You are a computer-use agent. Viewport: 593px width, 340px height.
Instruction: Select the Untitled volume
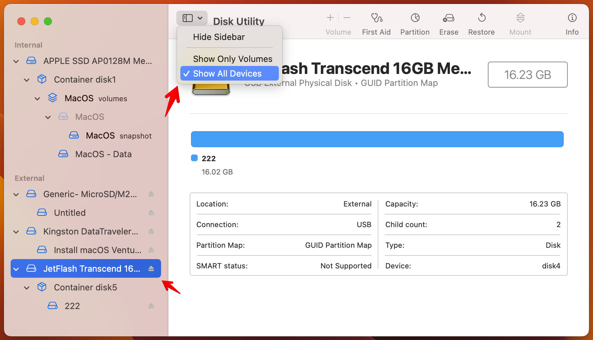(x=86, y=213)
